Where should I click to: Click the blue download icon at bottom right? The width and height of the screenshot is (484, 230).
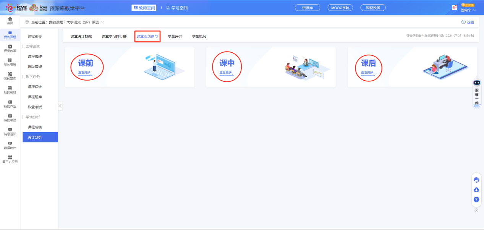pos(476,190)
